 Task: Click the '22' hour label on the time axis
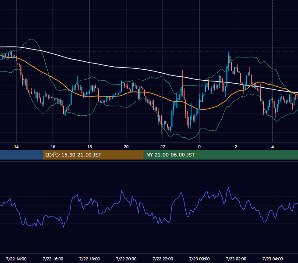point(163,147)
